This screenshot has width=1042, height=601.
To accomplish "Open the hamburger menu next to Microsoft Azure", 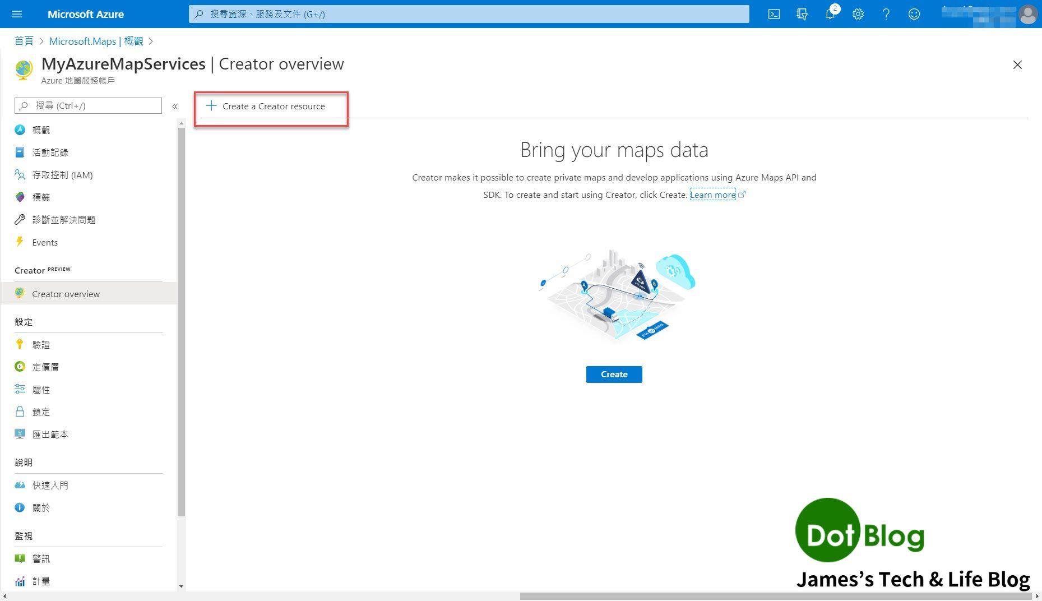I will pyautogui.click(x=16, y=14).
